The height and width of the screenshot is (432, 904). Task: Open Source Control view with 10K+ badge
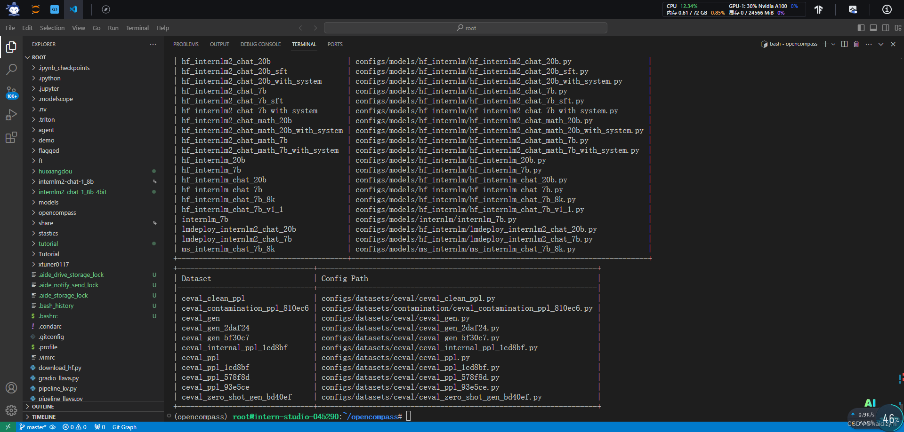point(11,92)
